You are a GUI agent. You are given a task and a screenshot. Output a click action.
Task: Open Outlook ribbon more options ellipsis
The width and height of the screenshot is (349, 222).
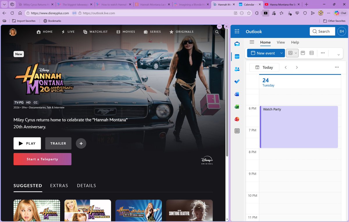(323, 53)
